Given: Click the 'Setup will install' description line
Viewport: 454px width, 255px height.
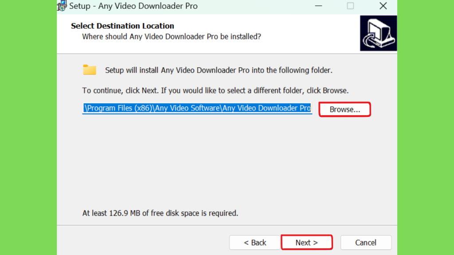Looking at the screenshot, I should coord(219,70).
